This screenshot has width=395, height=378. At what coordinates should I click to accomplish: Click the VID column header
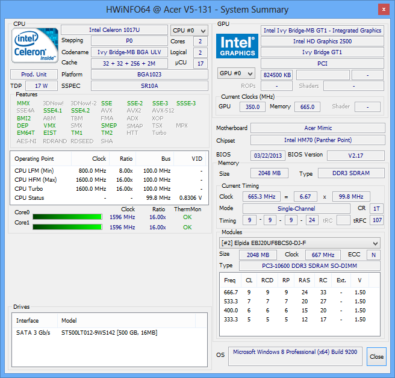(x=190, y=159)
